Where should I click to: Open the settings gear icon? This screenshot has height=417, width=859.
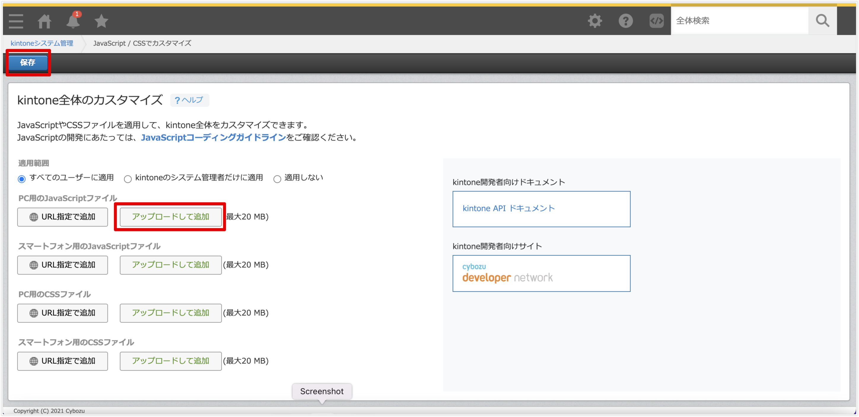[x=594, y=21]
